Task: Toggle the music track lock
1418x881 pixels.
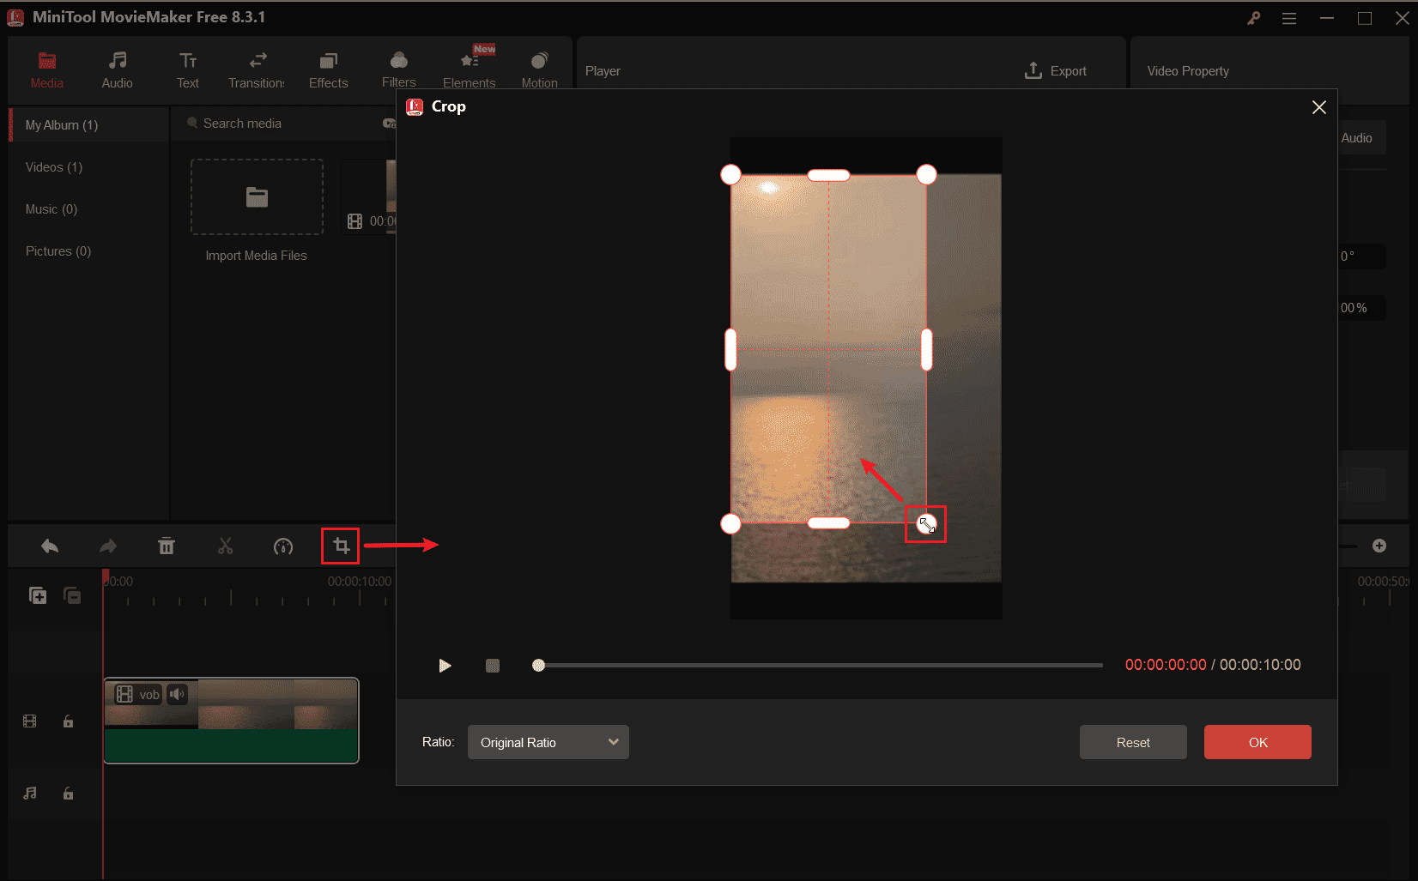Action: pyautogui.click(x=68, y=794)
